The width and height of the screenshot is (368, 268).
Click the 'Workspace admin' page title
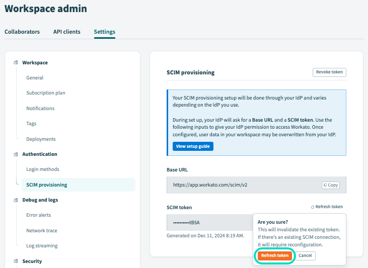coord(46,9)
